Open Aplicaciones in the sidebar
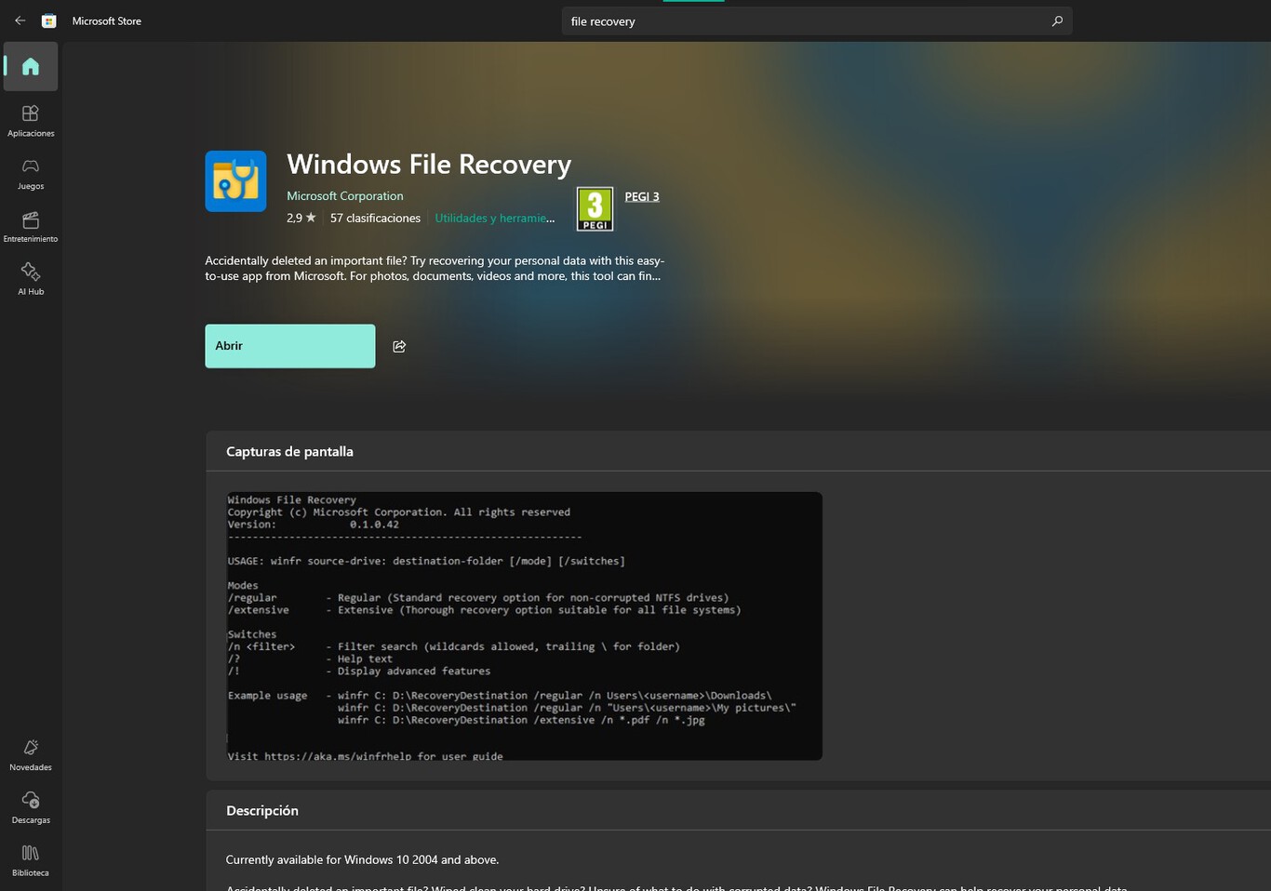 tap(31, 121)
